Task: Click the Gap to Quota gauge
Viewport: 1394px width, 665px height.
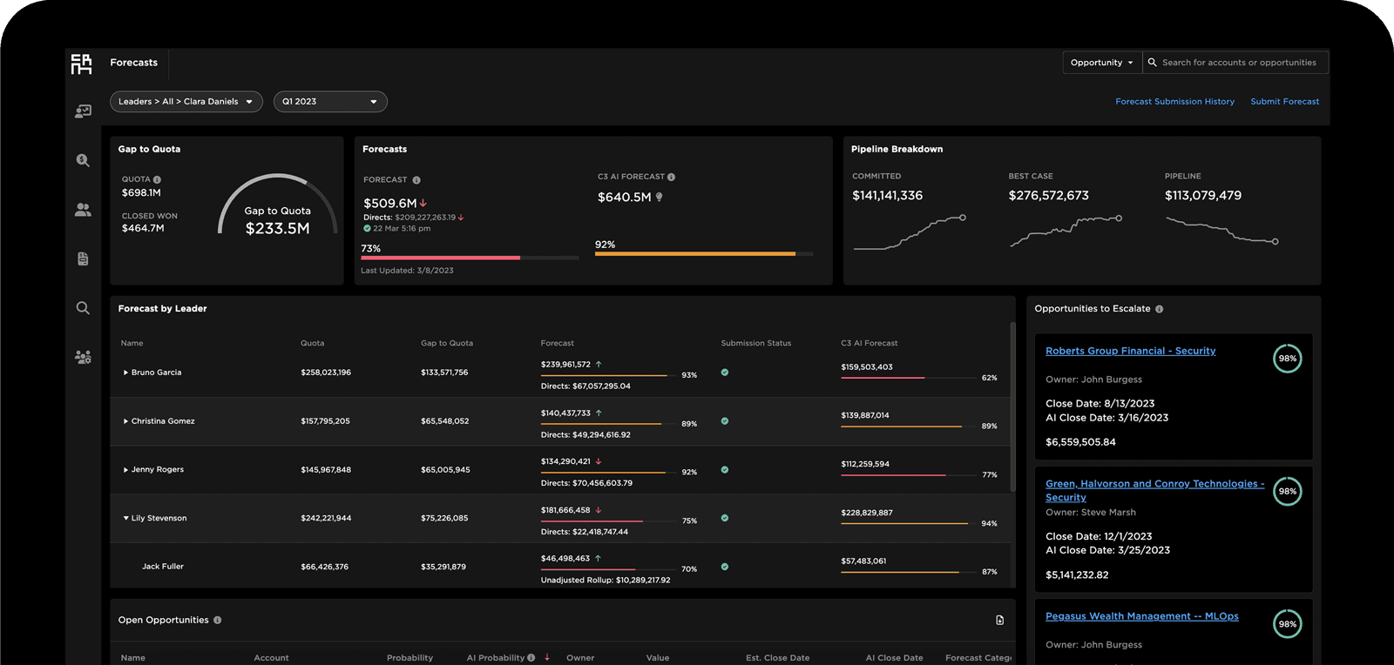Action: click(x=277, y=205)
